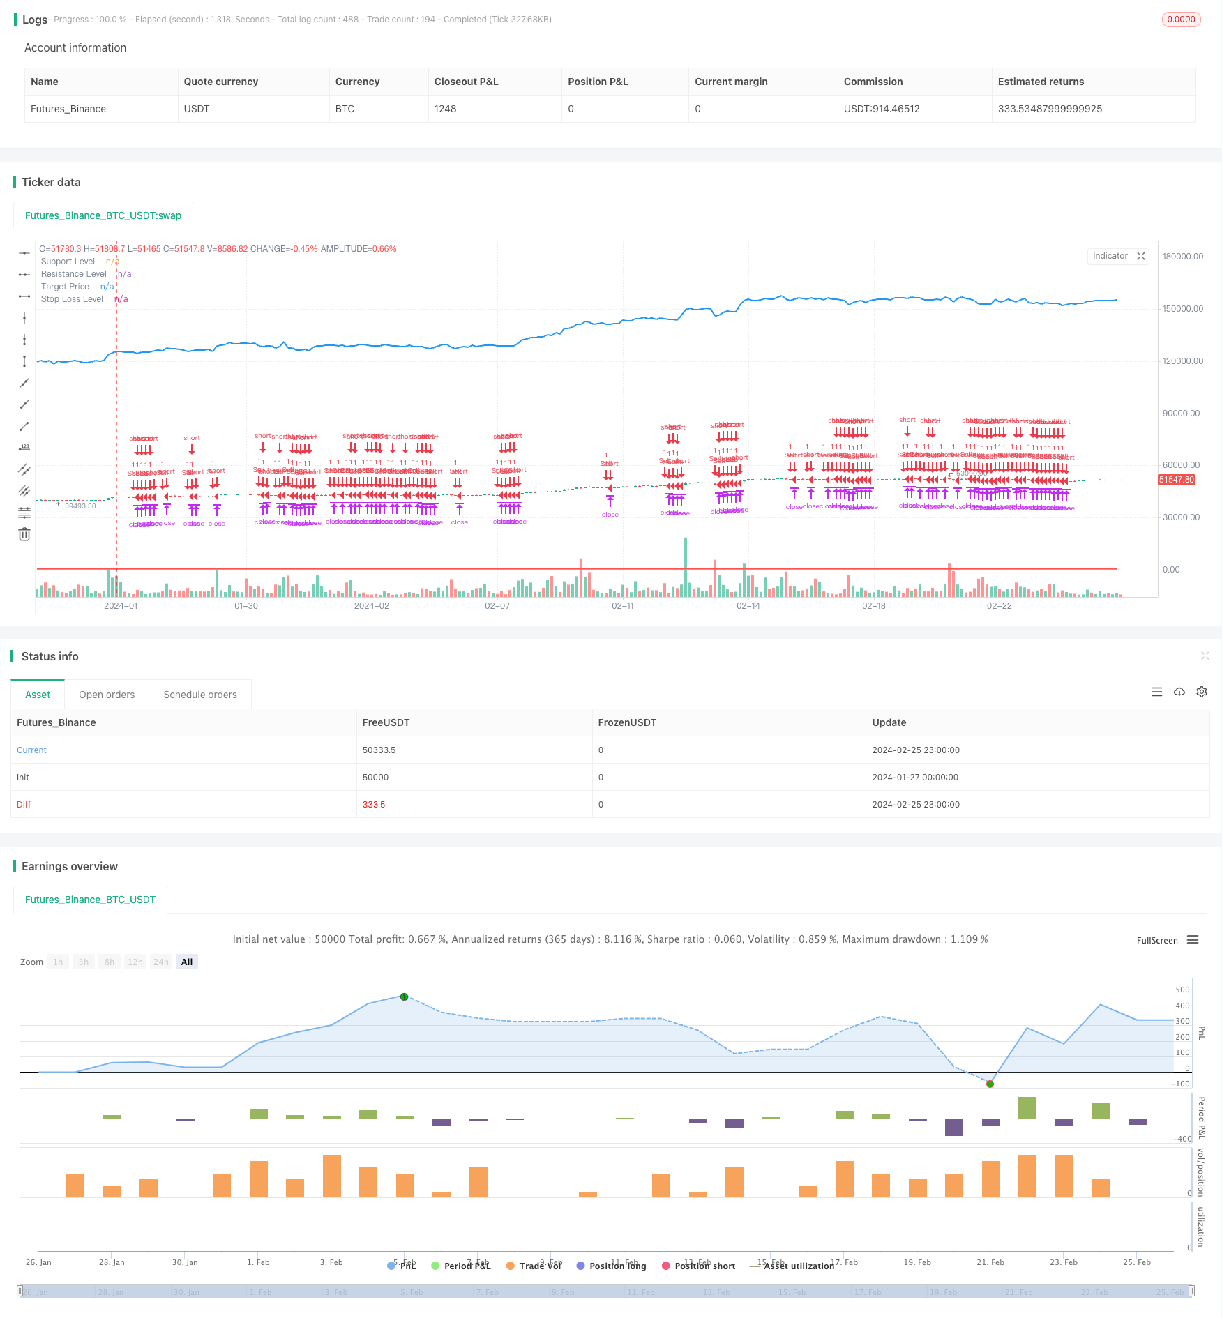1222x1318 pixels.
Task: Select the horizontal segment tool with two endpoints
Action: pos(24,296)
